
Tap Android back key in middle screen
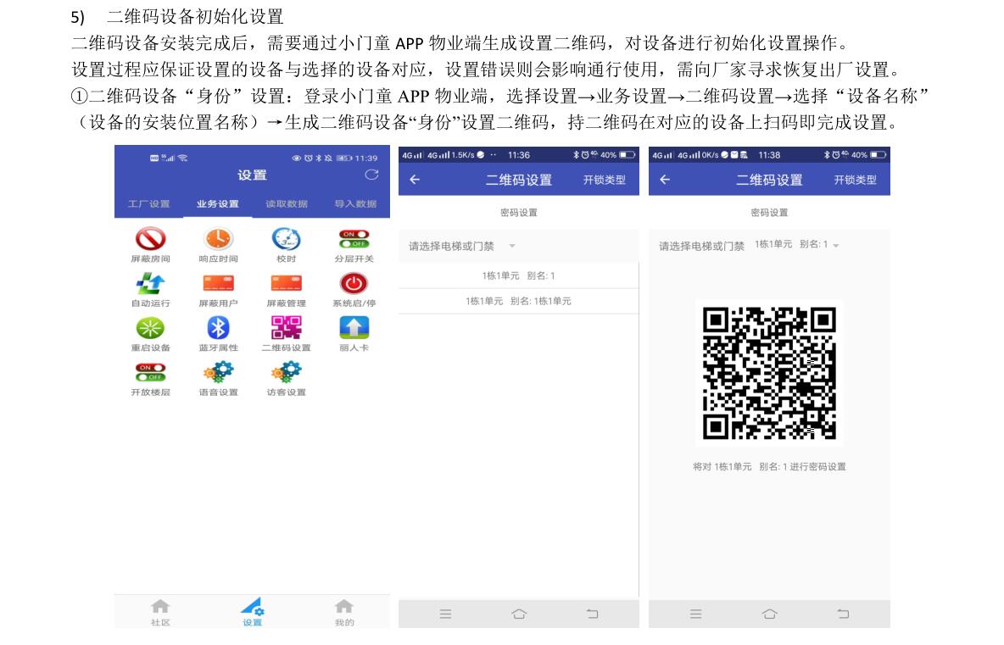[x=592, y=614]
